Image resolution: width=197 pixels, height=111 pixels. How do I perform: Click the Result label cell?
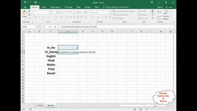(x=51, y=73)
